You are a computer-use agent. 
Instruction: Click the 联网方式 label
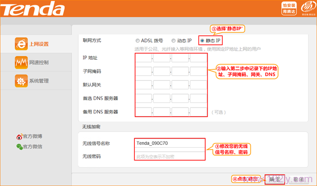pos(92,41)
